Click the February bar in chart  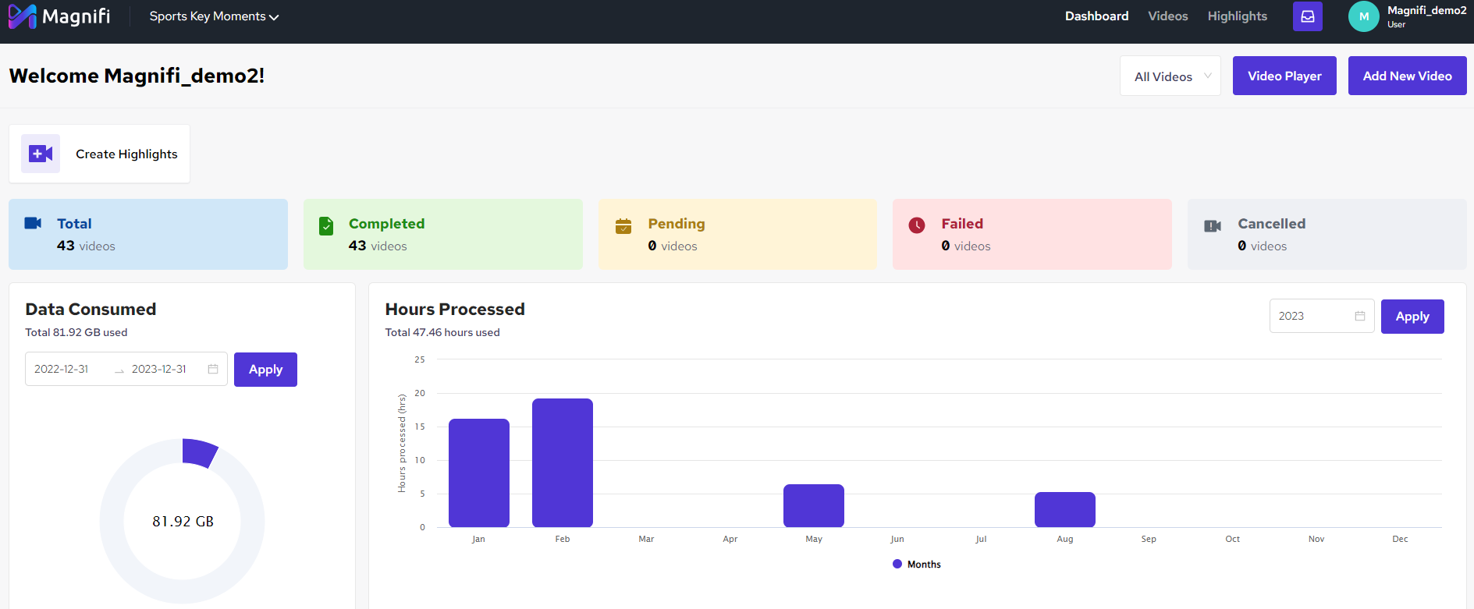click(x=563, y=463)
